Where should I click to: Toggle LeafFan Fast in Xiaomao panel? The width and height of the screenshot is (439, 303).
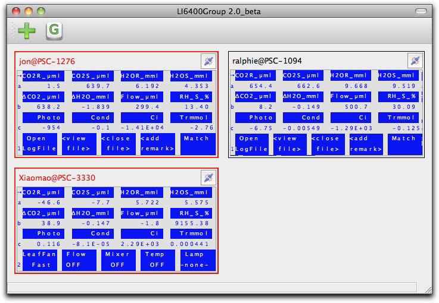40,260
